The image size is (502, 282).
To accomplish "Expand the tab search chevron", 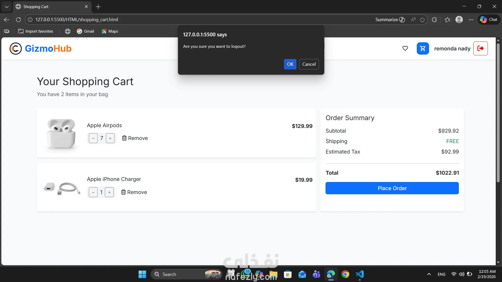I will [x=7, y=7].
